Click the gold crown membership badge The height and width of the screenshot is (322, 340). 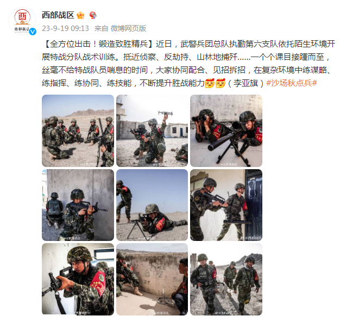pyautogui.click(x=80, y=15)
